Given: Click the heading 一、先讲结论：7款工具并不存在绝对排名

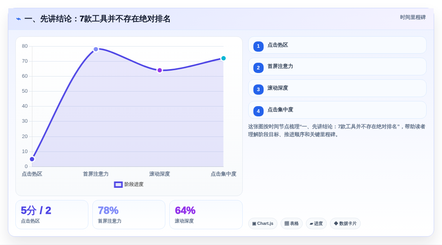Looking at the screenshot, I should tap(97, 19).
